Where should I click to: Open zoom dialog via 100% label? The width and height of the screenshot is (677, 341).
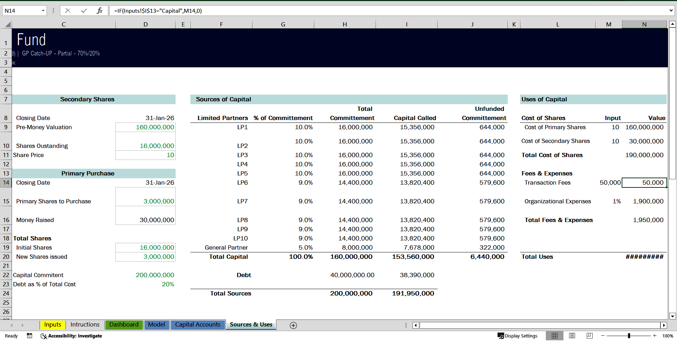pyautogui.click(x=667, y=336)
